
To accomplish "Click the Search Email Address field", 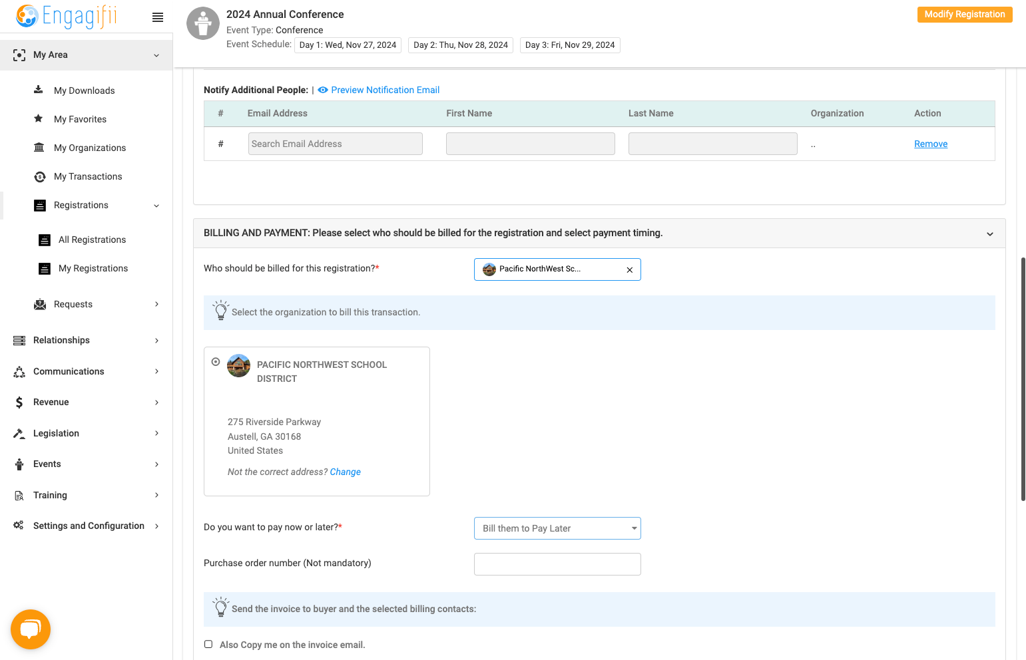I will (336, 144).
